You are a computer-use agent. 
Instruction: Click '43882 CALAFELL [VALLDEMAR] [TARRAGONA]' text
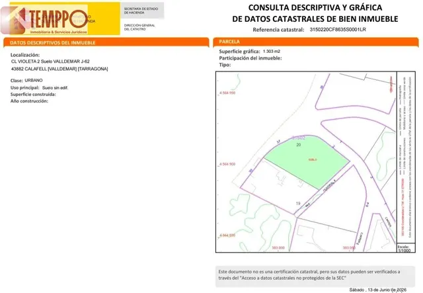click(x=59, y=69)
